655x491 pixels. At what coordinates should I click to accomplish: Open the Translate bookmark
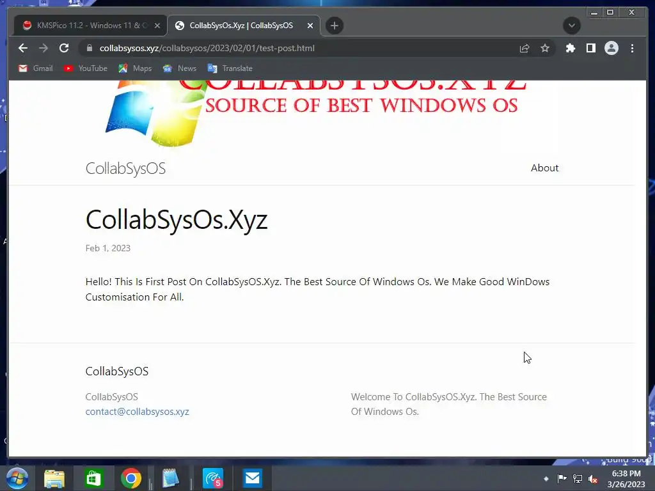click(230, 68)
